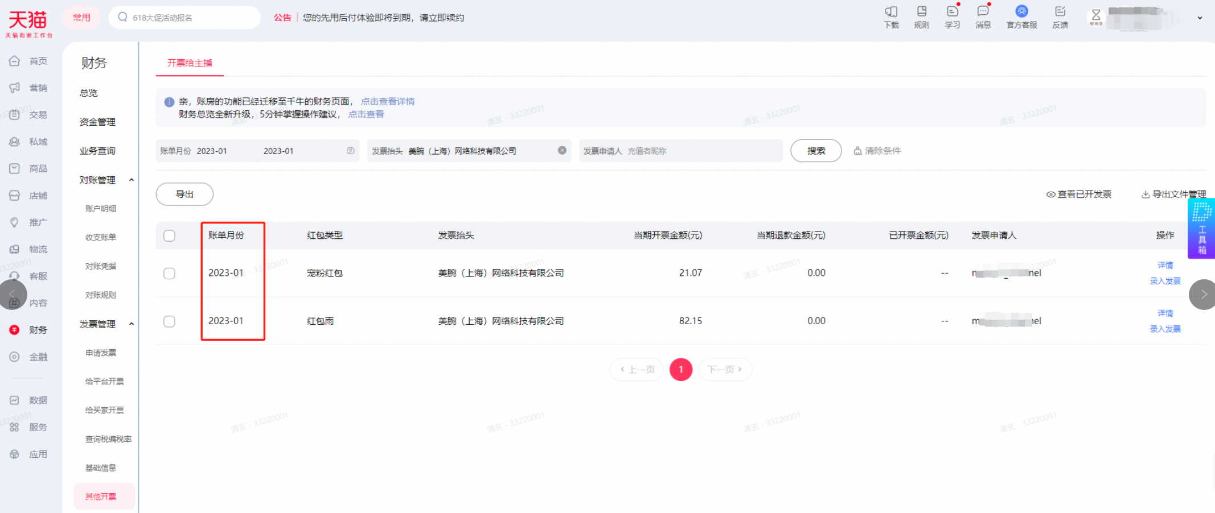Open 对账凭据 submenu item
1215x513 pixels.
(x=101, y=266)
